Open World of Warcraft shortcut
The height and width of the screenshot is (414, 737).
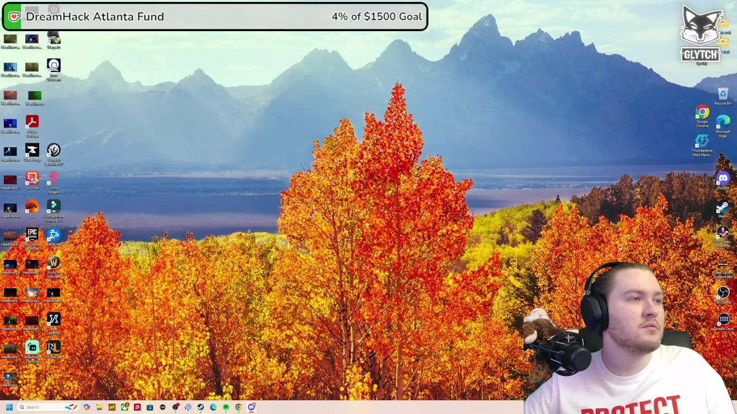[x=54, y=267]
